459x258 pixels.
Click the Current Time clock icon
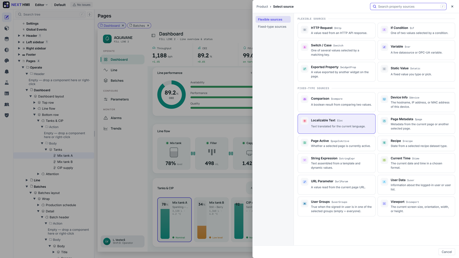click(x=384, y=160)
